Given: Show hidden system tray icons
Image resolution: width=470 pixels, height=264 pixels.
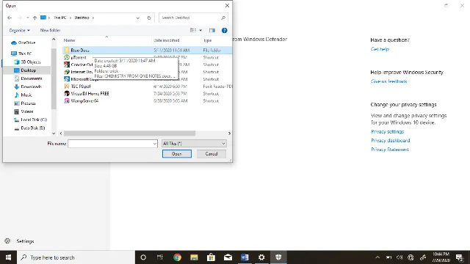Looking at the screenshot, I should point(377,257).
